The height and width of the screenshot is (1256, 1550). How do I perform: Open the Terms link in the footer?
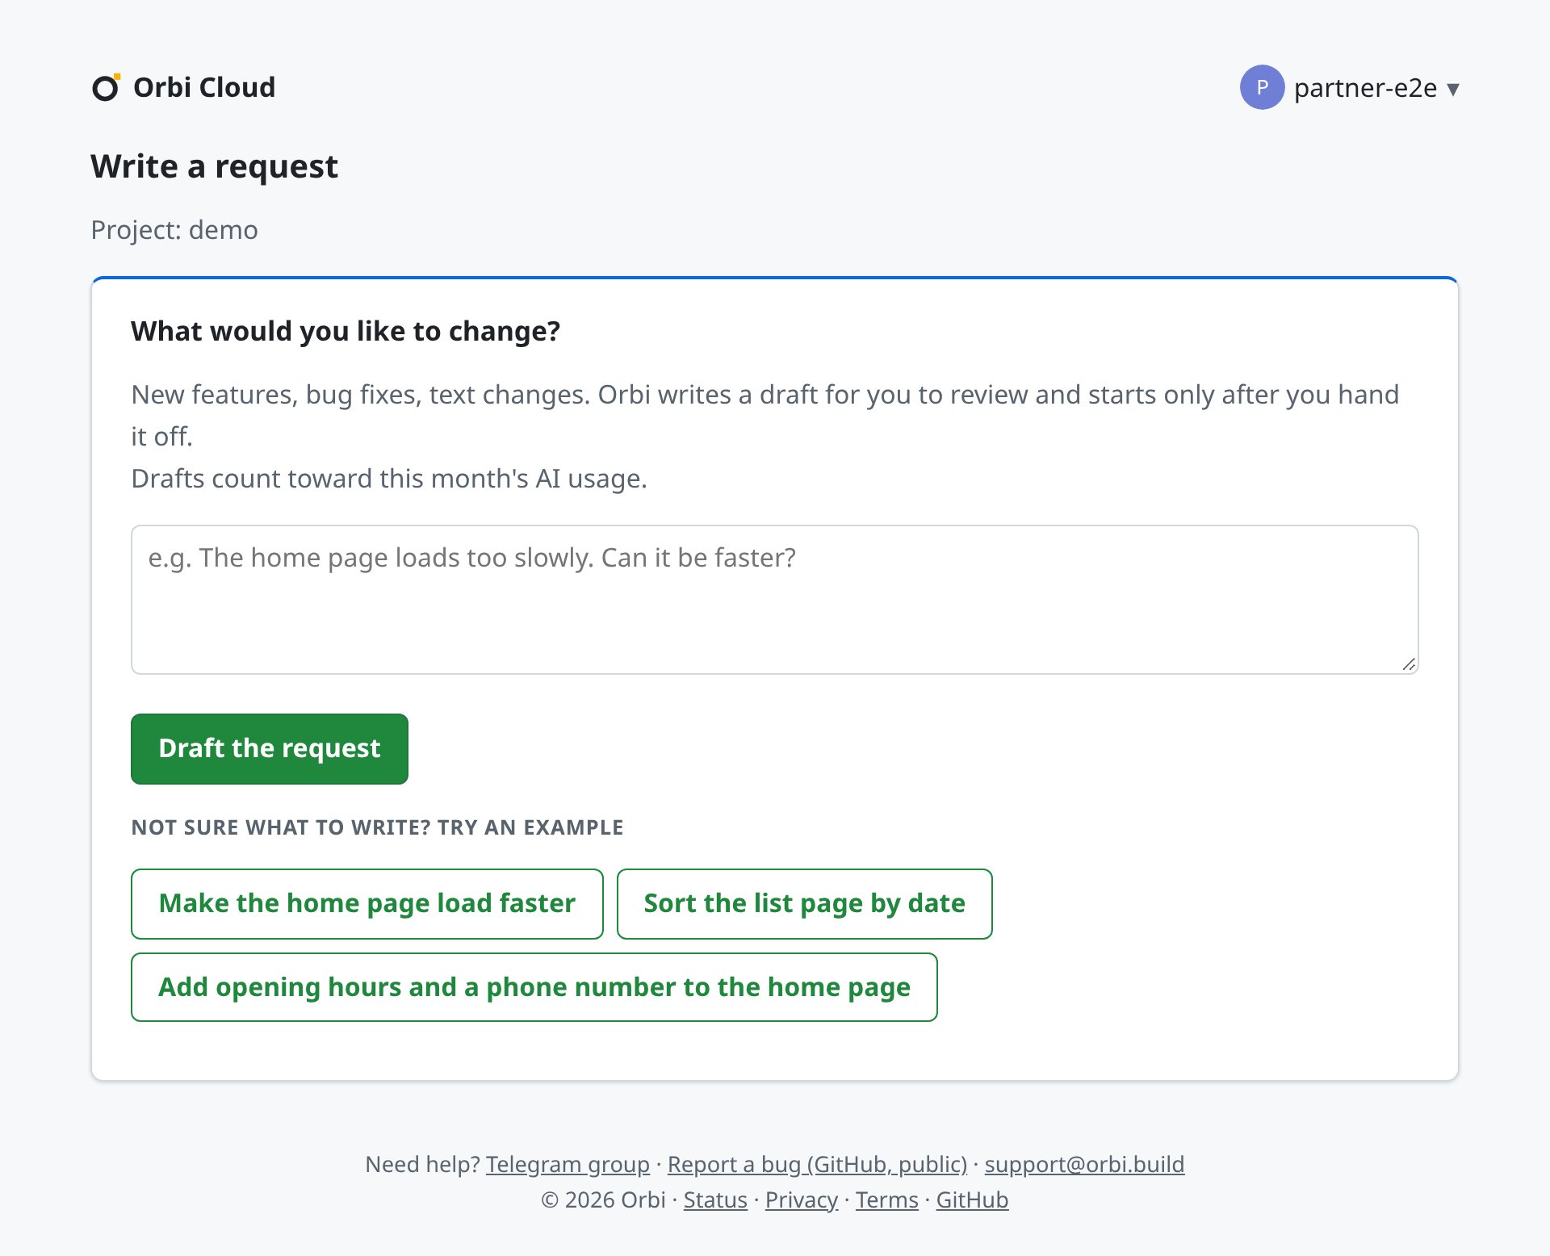pyautogui.click(x=887, y=1199)
